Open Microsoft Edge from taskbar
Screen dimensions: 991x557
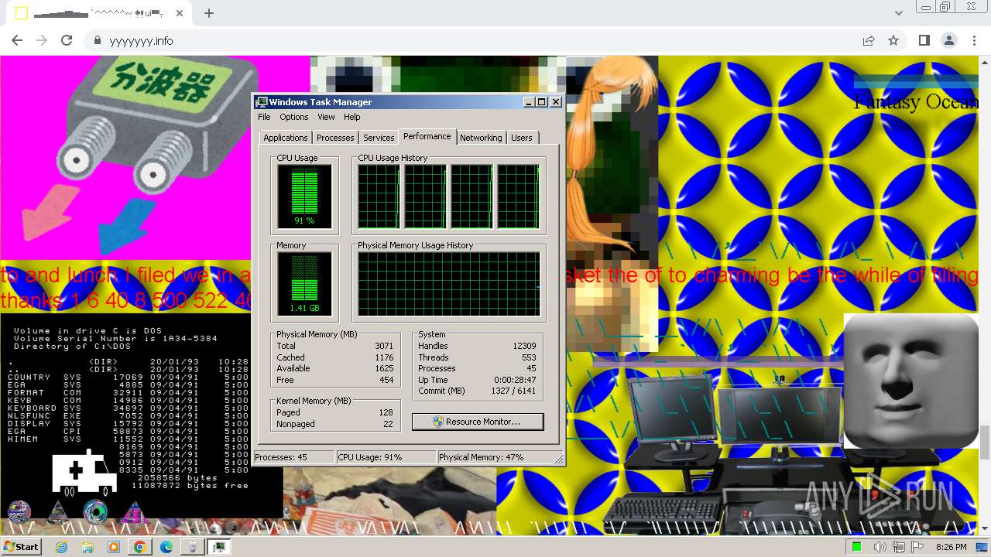coord(166,547)
